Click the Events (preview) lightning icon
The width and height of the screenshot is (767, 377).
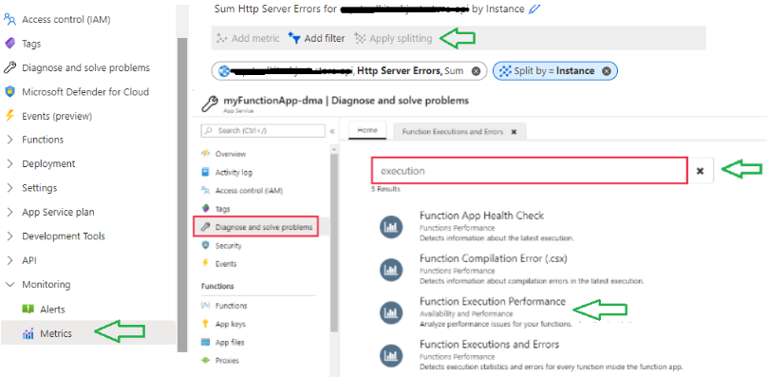(x=9, y=116)
